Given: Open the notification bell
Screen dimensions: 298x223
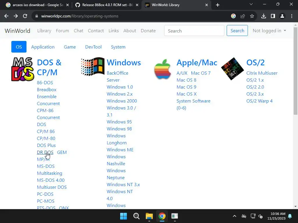Looking at the screenshot, I should click(290, 216).
